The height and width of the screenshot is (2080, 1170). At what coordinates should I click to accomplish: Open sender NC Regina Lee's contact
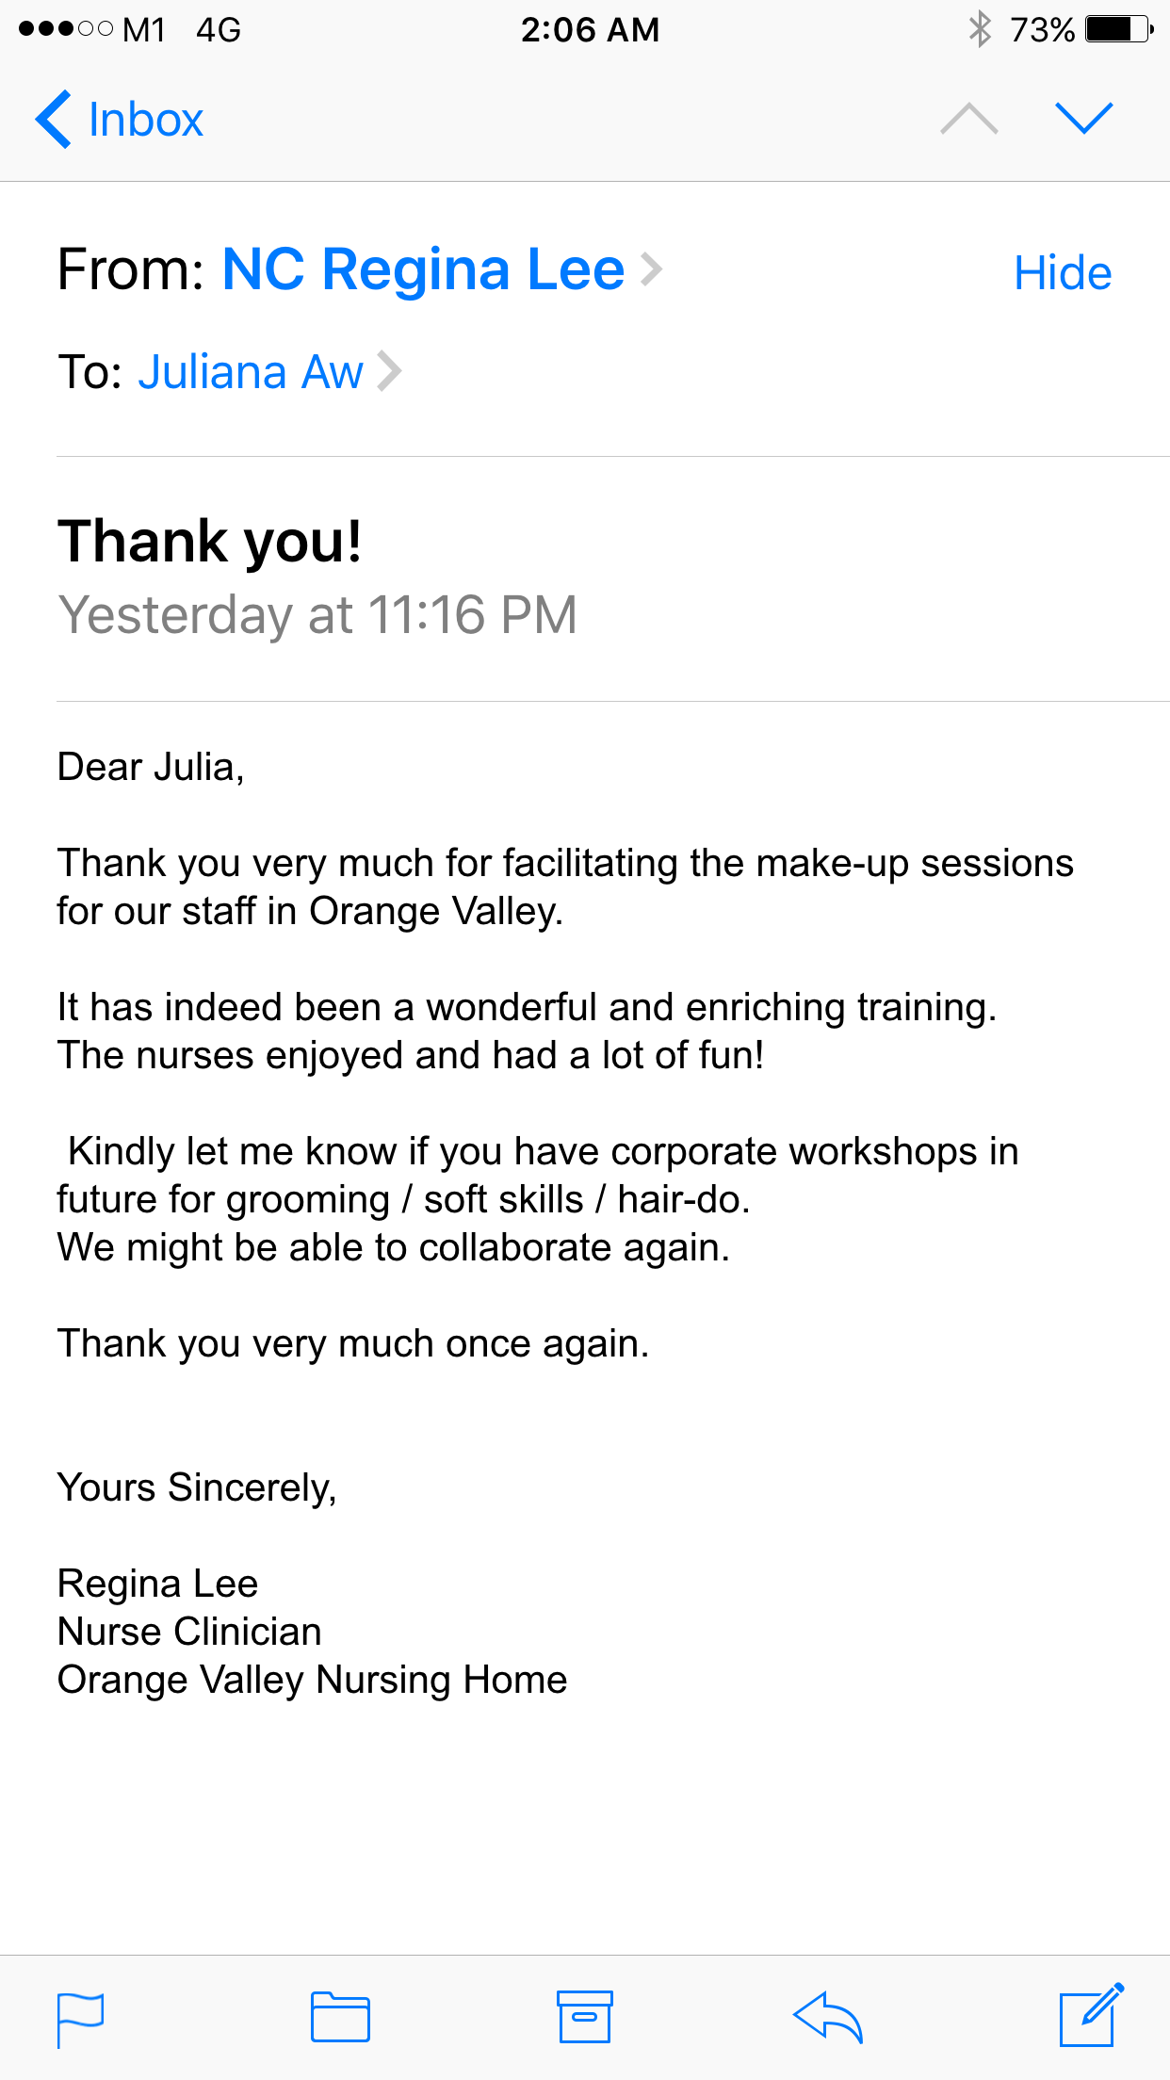tap(423, 269)
